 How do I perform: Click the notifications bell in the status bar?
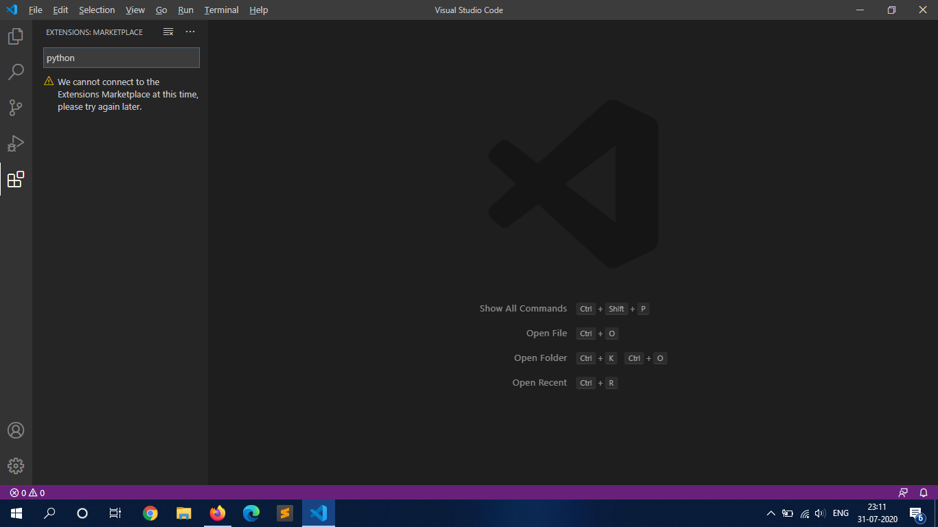coord(923,492)
